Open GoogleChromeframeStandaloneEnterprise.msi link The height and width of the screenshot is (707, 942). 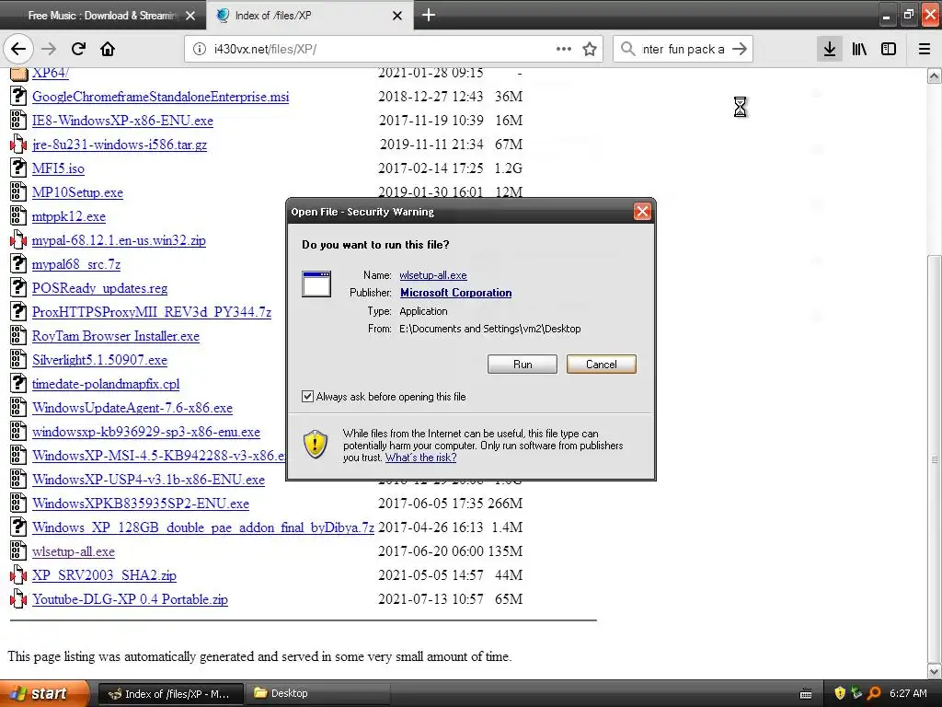160,97
